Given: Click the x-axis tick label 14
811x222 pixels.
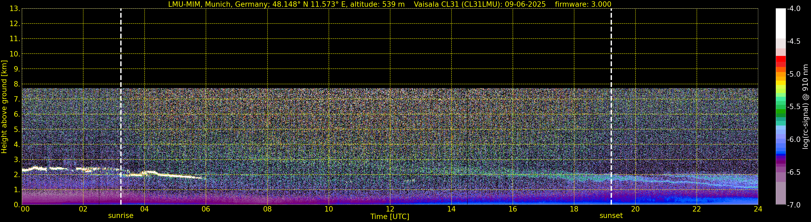Looking at the screenshot, I should pos(451,209).
